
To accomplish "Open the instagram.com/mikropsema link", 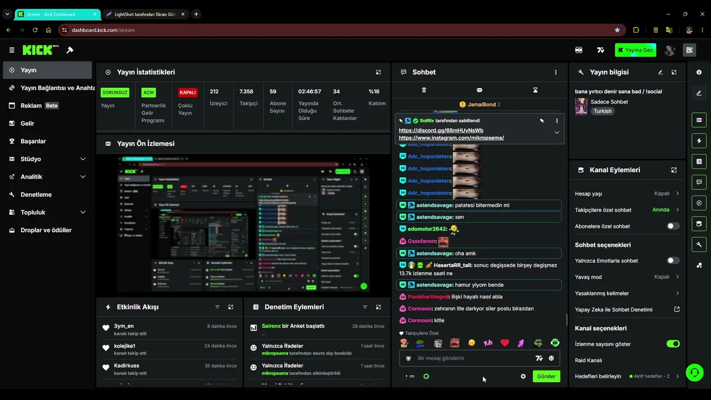I will 451,138.
